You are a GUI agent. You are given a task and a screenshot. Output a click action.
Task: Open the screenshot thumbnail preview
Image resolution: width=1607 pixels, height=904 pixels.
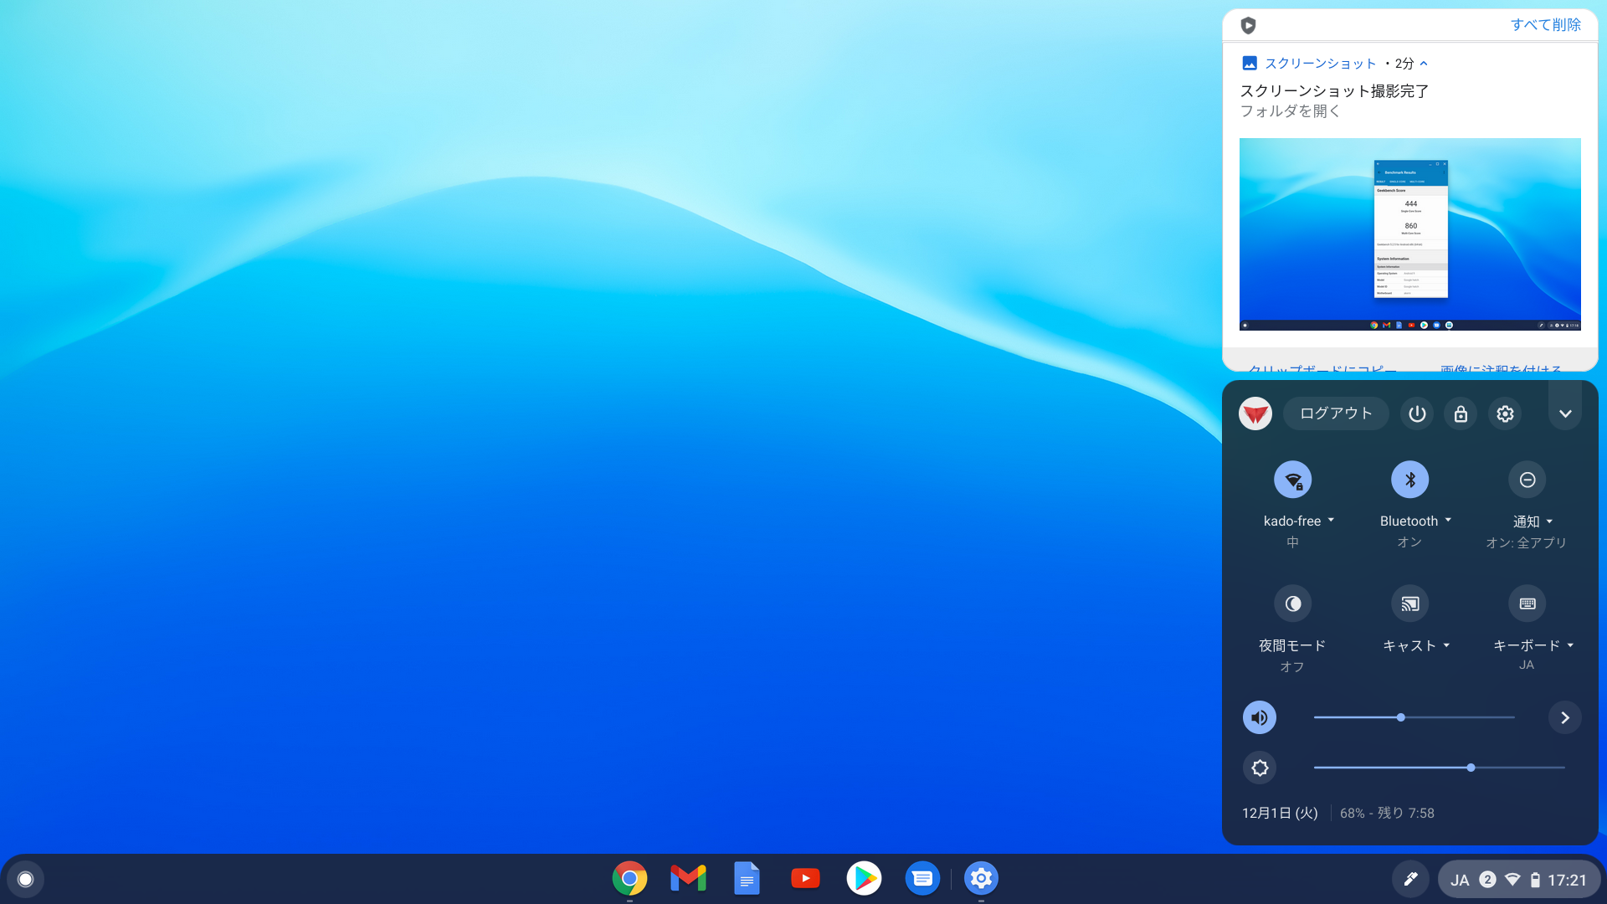pos(1409,234)
